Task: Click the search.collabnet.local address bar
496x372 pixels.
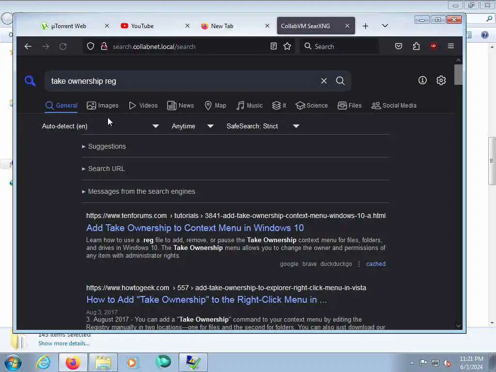Action: click(190, 46)
